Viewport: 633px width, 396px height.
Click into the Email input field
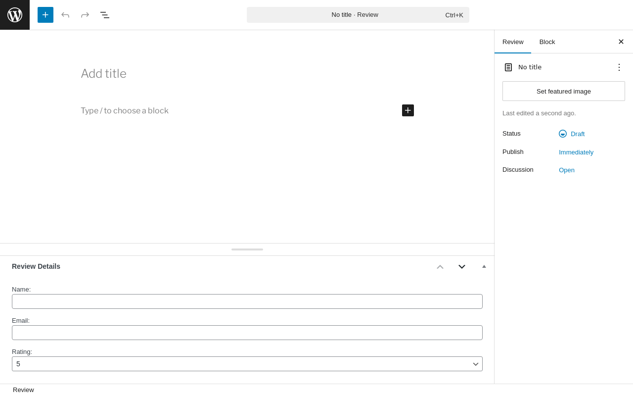click(247, 333)
